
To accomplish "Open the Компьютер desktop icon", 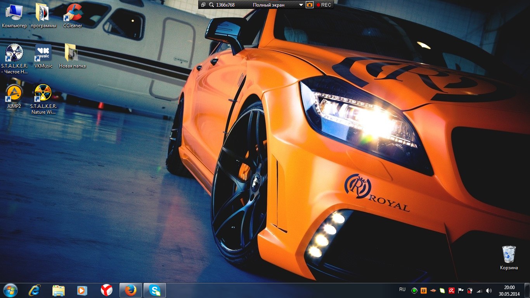I will [x=14, y=16].
